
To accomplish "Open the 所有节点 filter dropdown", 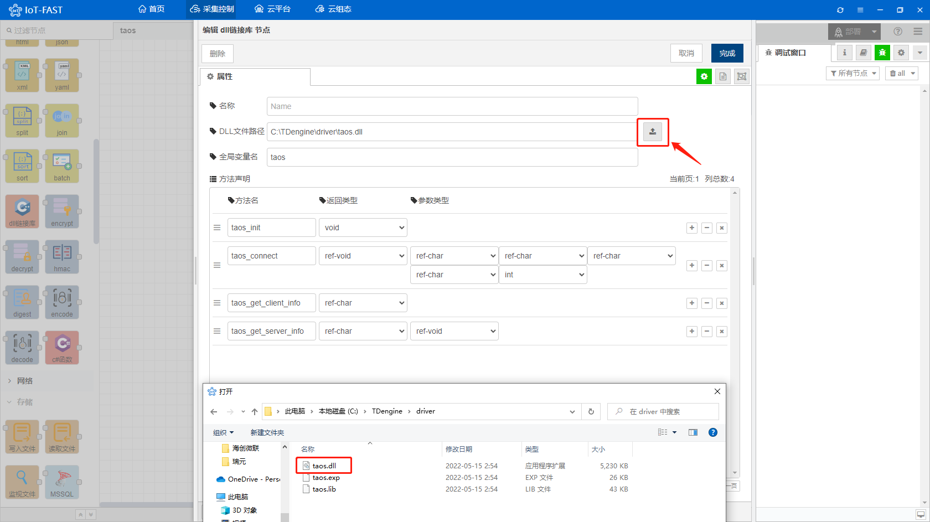I will pos(852,73).
